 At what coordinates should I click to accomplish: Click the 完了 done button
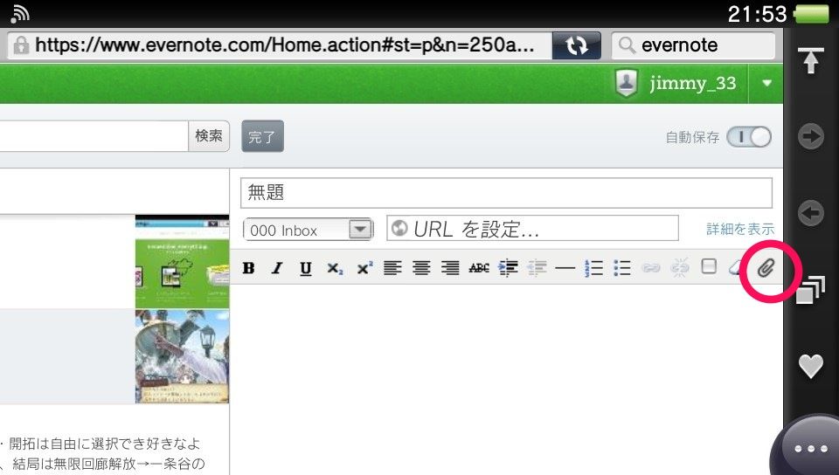coord(263,136)
